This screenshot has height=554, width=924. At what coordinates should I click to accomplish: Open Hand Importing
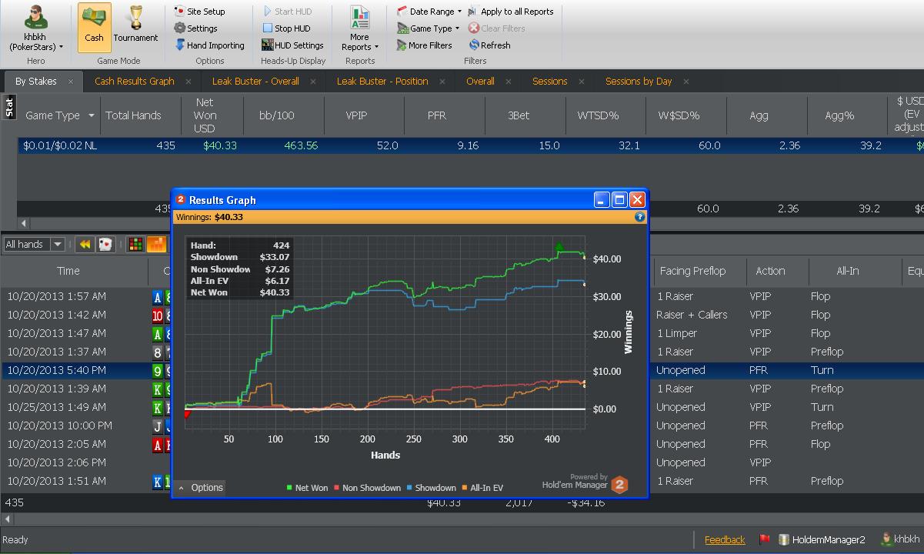[208, 45]
